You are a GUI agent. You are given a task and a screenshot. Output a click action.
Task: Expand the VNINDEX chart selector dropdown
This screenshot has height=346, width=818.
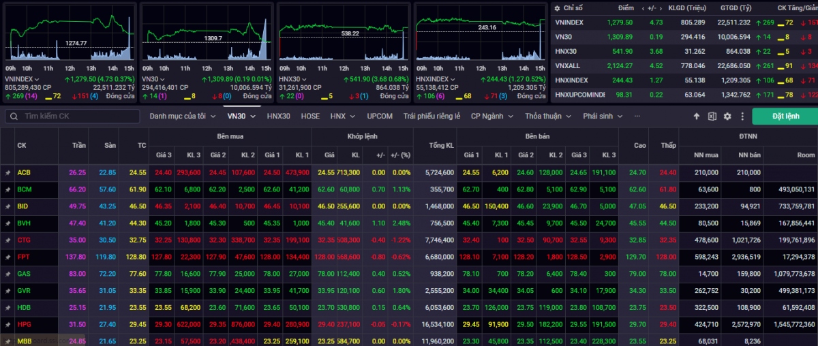(37, 79)
